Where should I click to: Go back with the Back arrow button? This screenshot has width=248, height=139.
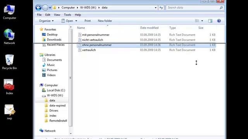(x=38, y=8)
